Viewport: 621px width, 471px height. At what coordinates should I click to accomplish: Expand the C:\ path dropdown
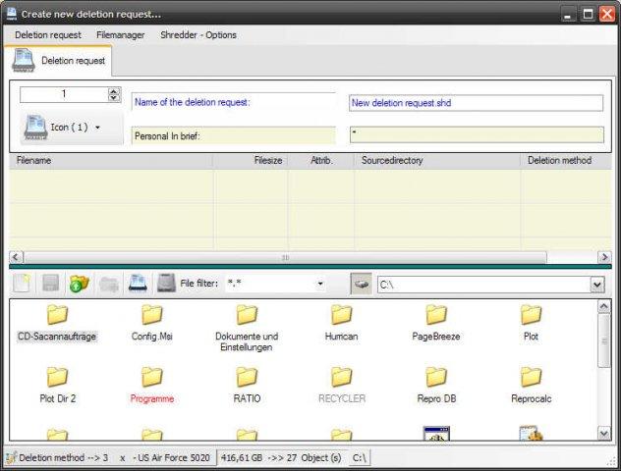click(x=597, y=285)
